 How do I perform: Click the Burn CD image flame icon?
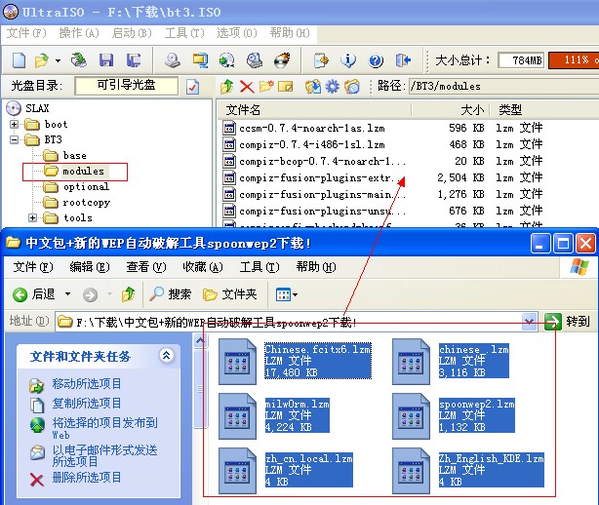point(282,59)
